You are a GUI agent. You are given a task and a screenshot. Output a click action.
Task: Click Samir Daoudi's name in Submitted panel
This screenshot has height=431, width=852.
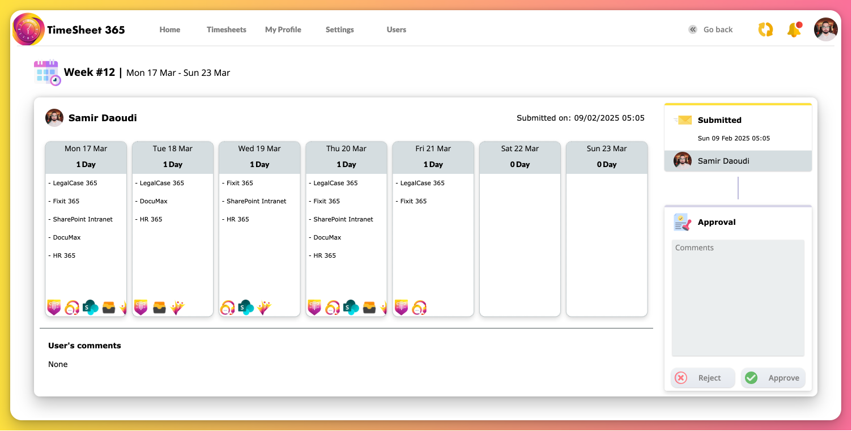coord(723,161)
